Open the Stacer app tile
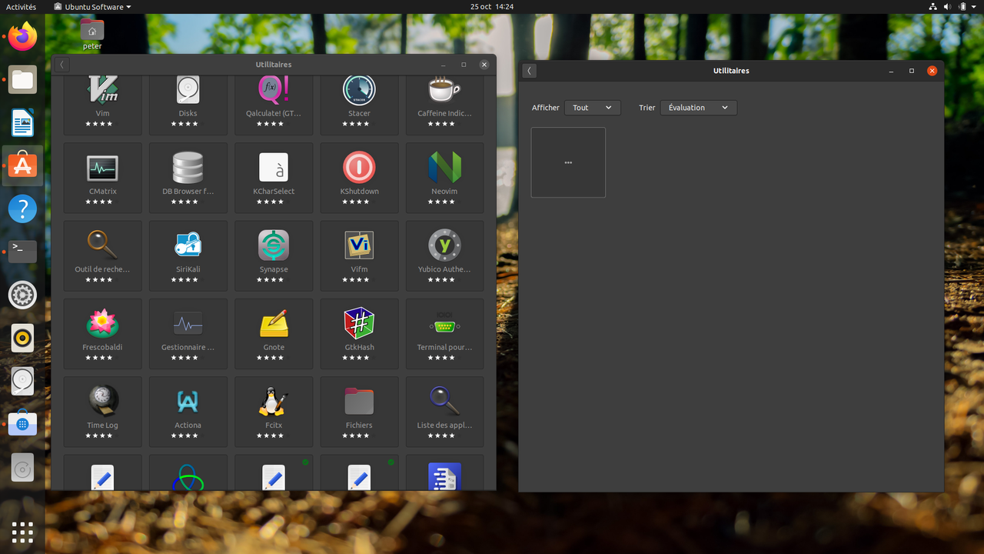 click(359, 105)
